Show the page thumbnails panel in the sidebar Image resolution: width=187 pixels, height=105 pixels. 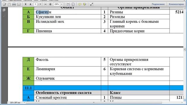click(4, 10)
